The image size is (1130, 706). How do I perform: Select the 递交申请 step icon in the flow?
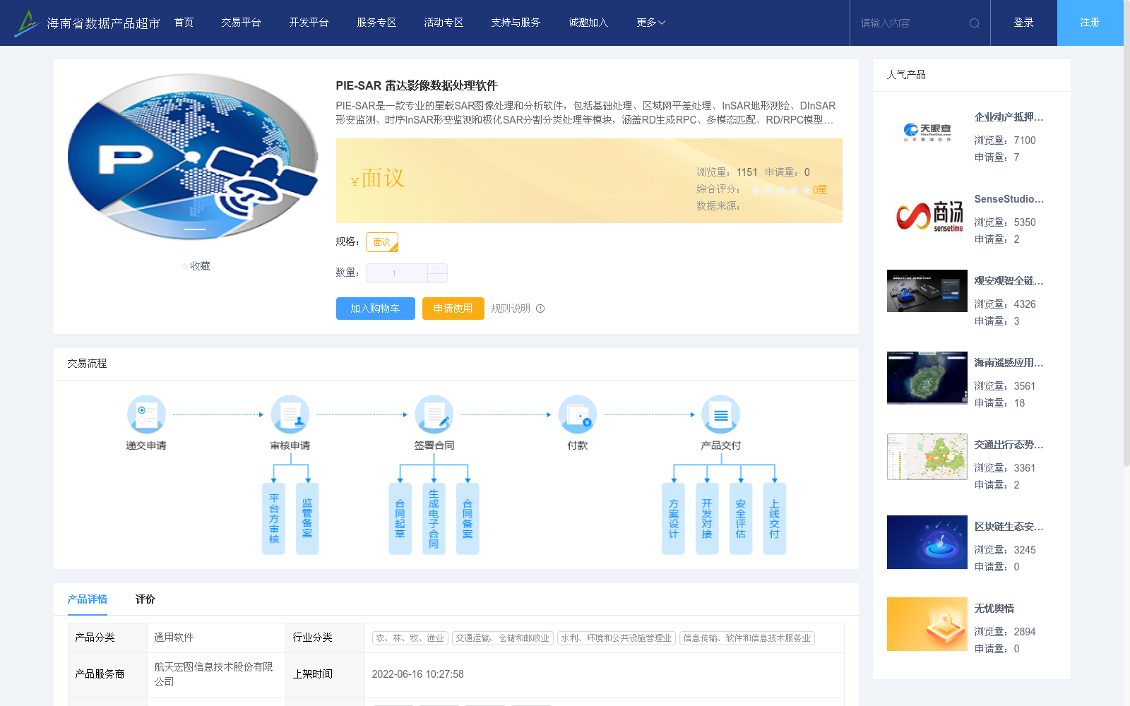146,414
